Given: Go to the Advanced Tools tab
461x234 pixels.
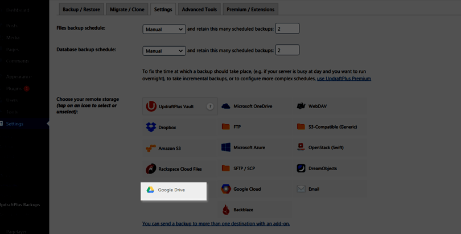Looking at the screenshot, I should coord(199,10).
